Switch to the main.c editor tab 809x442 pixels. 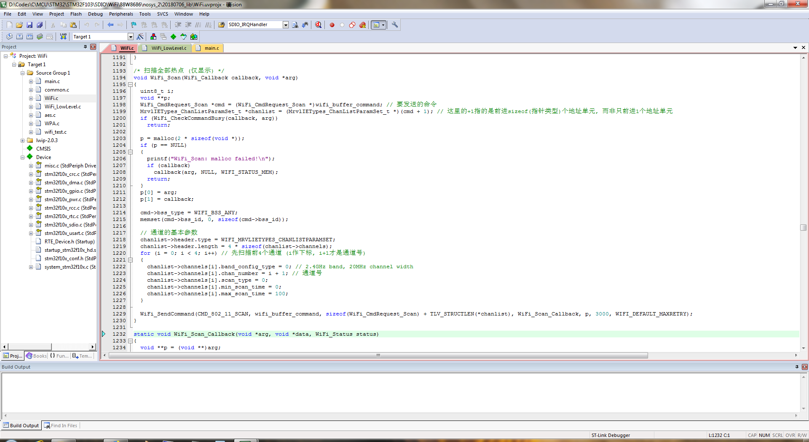[x=209, y=48]
